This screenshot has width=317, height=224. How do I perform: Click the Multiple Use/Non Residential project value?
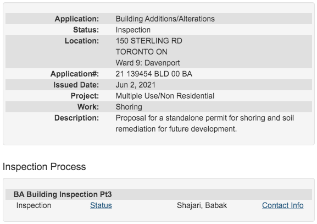coord(165,96)
